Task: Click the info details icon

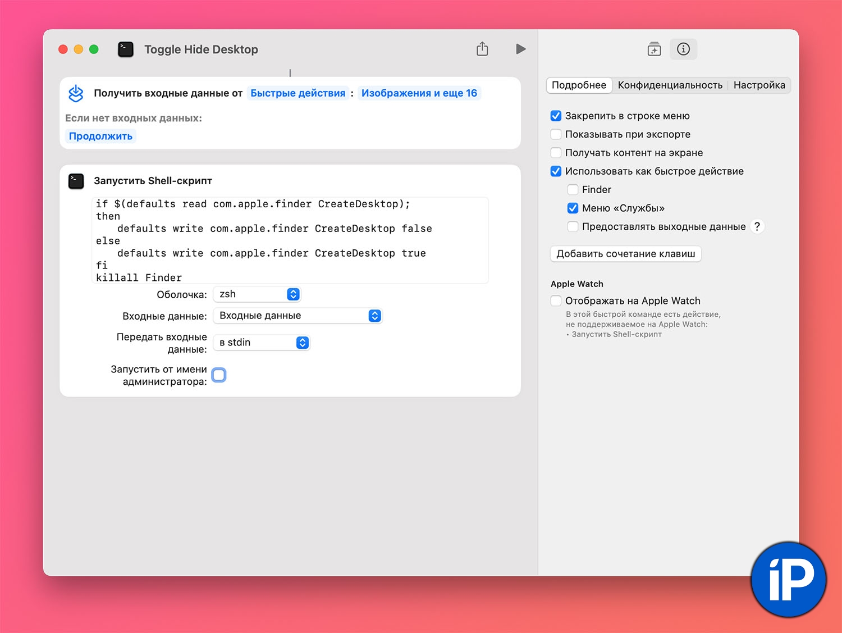Action: pyautogui.click(x=683, y=49)
